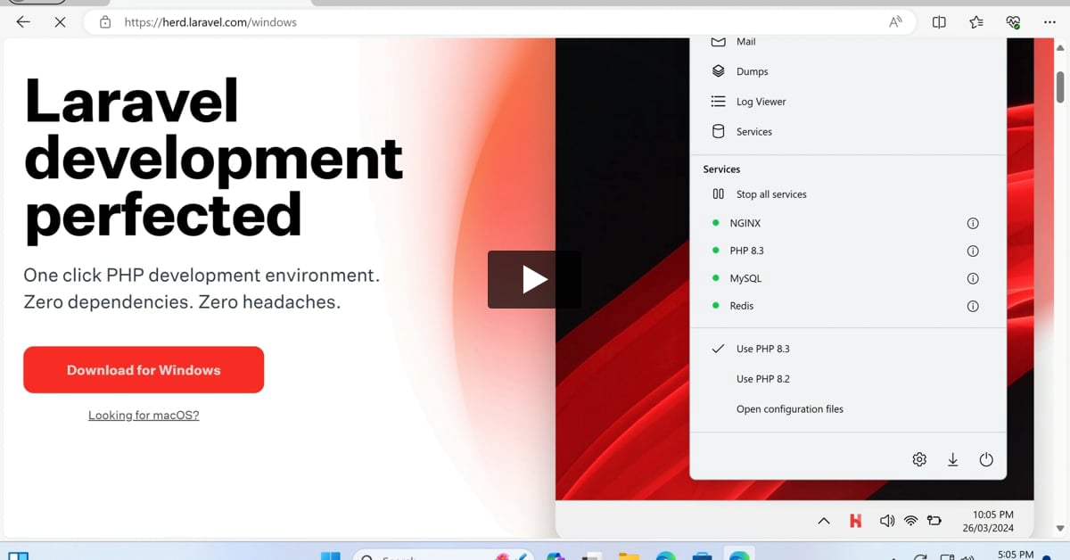Open info icon for PHP 8.3 service

973,251
